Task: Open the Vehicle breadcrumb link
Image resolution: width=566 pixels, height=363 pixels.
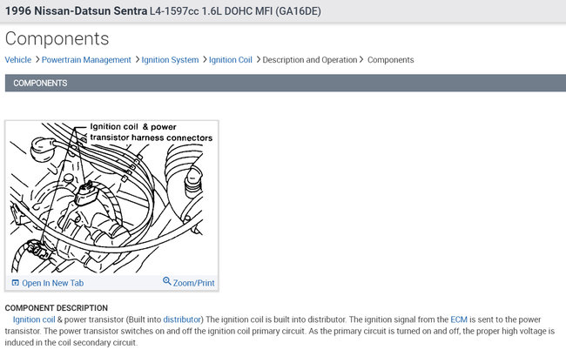Action: coord(18,60)
